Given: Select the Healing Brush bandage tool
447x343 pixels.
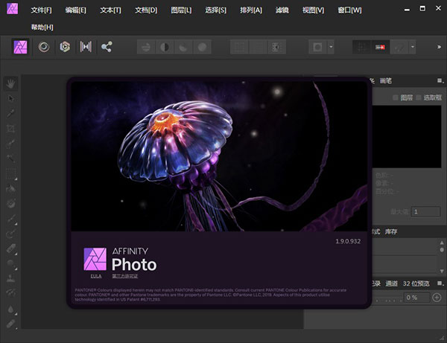Looking at the screenshot, I should tap(11, 324).
